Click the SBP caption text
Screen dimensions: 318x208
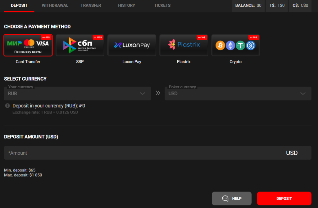[x=80, y=62]
